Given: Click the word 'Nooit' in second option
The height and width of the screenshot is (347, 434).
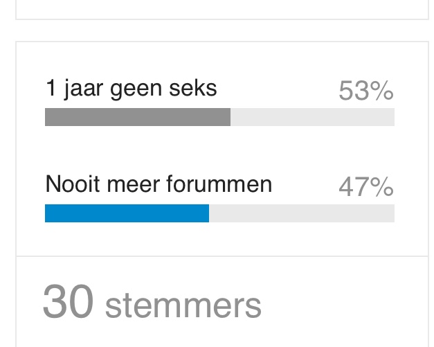Looking at the screenshot, I should (x=73, y=184).
